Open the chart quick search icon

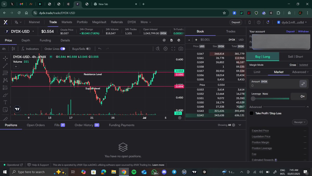[x=158, y=49]
